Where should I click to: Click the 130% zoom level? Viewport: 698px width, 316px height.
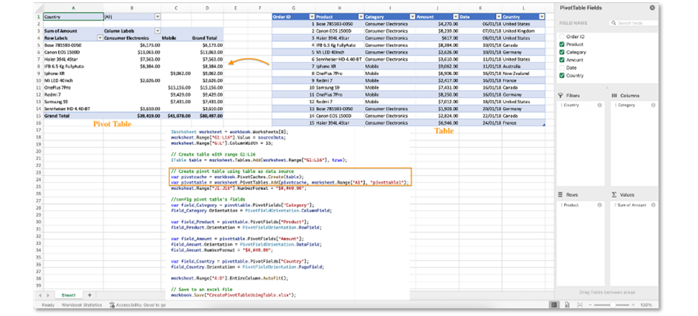(x=647, y=305)
